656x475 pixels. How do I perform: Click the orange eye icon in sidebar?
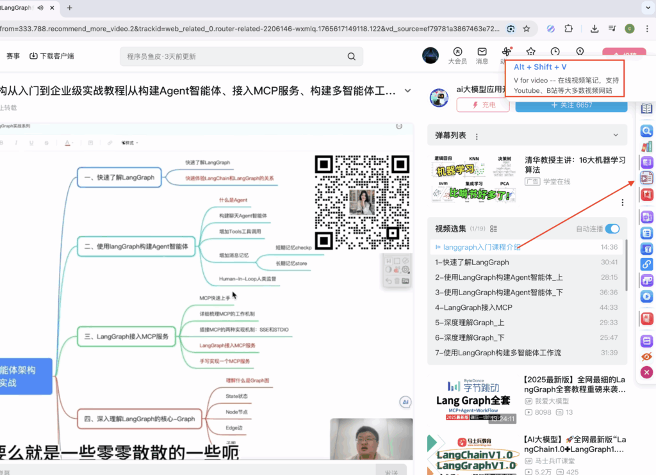(x=646, y=357)
